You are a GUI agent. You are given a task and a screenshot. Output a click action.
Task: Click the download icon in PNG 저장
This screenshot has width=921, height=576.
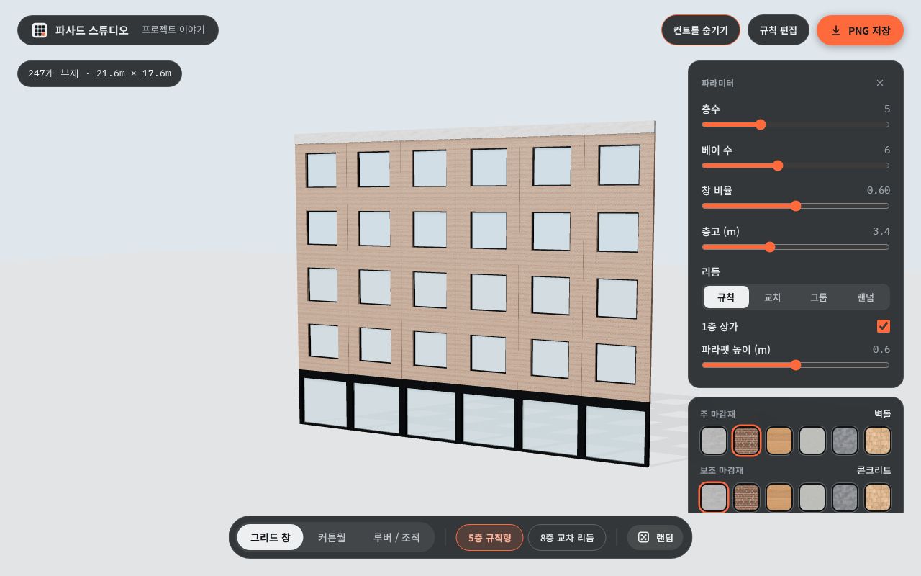[x=836, y=30]
